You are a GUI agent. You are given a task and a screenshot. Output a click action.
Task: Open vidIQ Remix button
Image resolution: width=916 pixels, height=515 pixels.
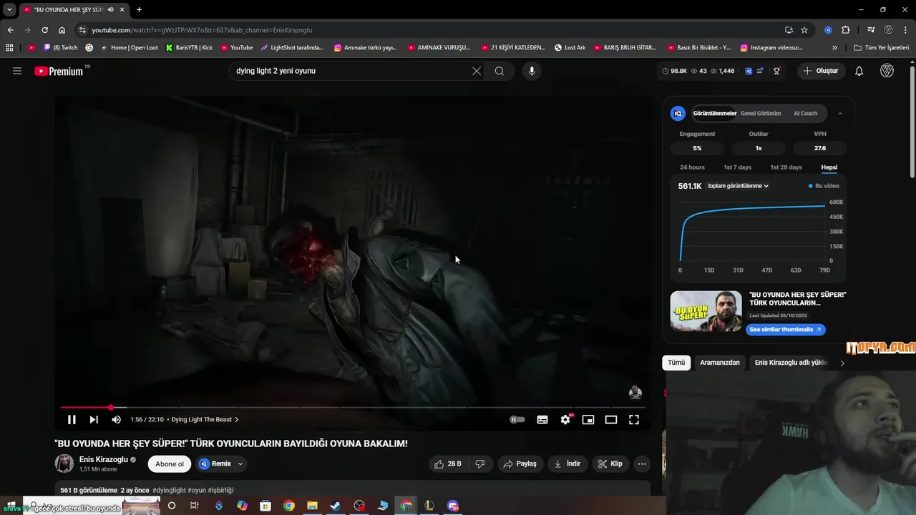point(215,463)
